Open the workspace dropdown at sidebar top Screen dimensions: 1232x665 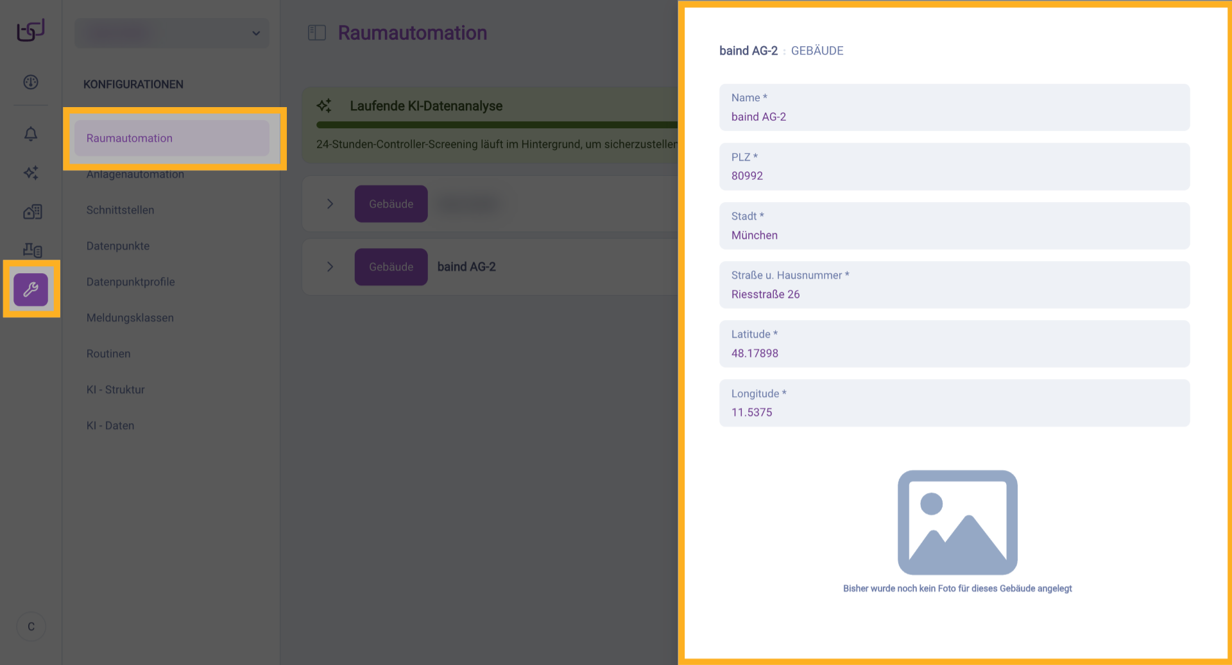pos(171,33)
